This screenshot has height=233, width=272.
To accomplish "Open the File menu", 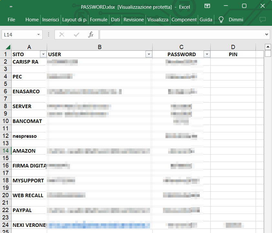I will pos(11,20).
